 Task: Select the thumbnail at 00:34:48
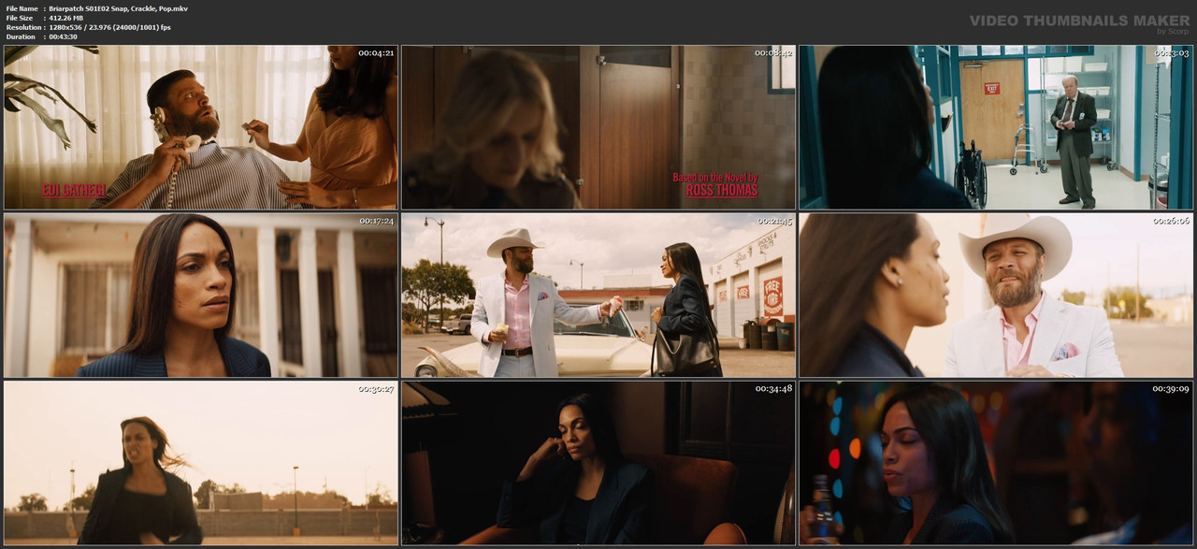click(598, 463)
